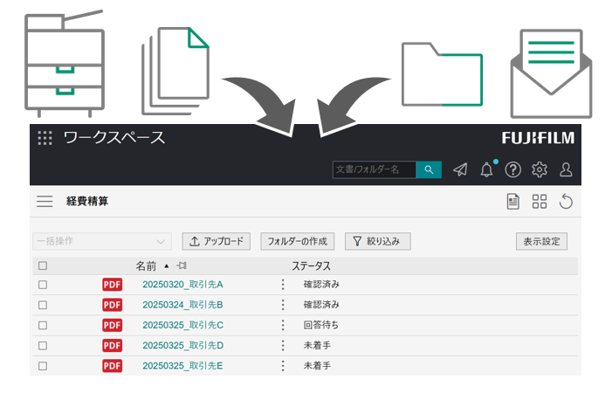Expand the 一括操作 dropdown
This screenshot has width=612, height=407.
pos(102,241)
